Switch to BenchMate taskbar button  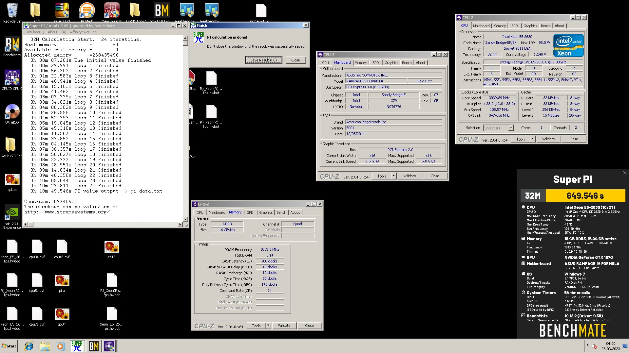tap(94, 346)
